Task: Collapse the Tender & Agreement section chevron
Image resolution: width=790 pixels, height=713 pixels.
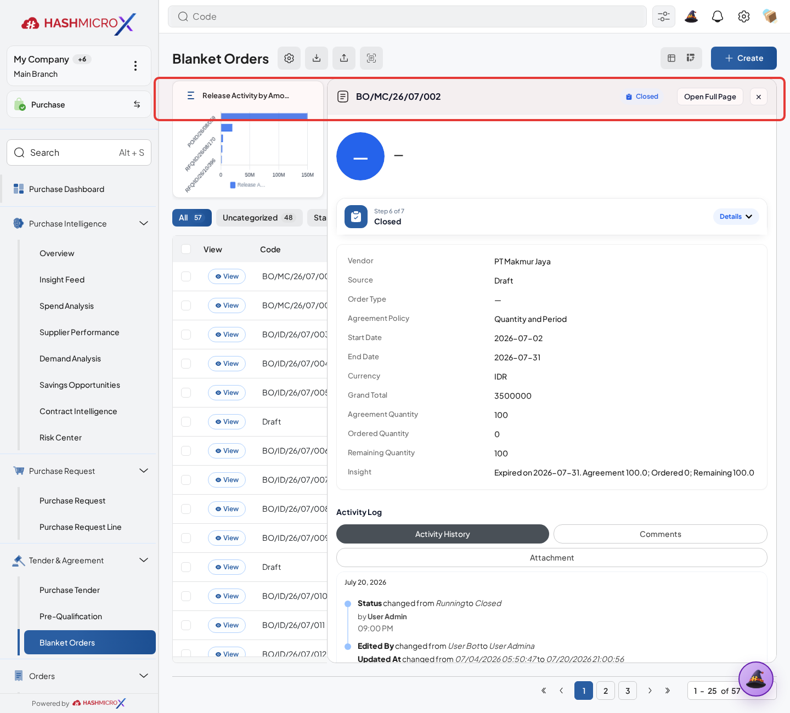Action: [144, 560]
